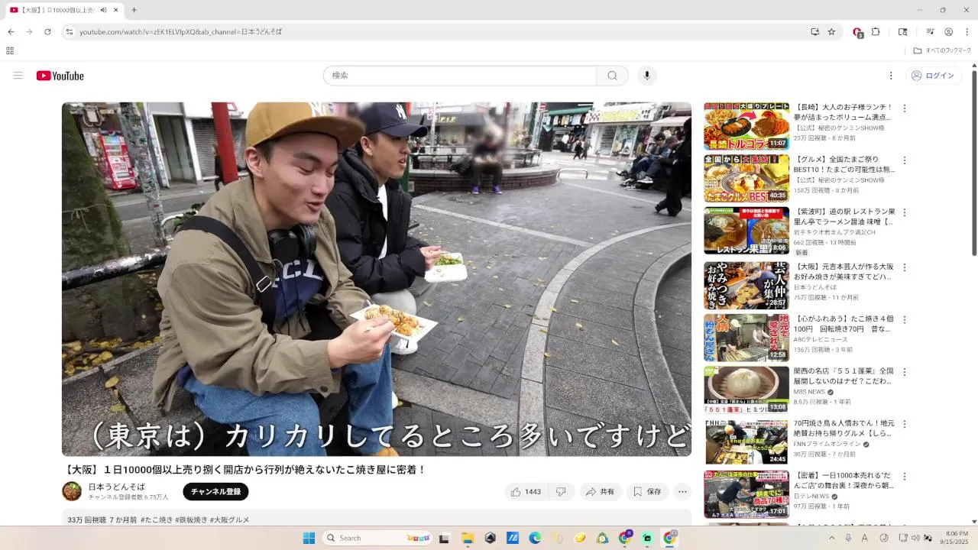The height and width of the screenshot is (550, 978).
Task: Open the media controls music-note icon
Action: pos(930,31)
